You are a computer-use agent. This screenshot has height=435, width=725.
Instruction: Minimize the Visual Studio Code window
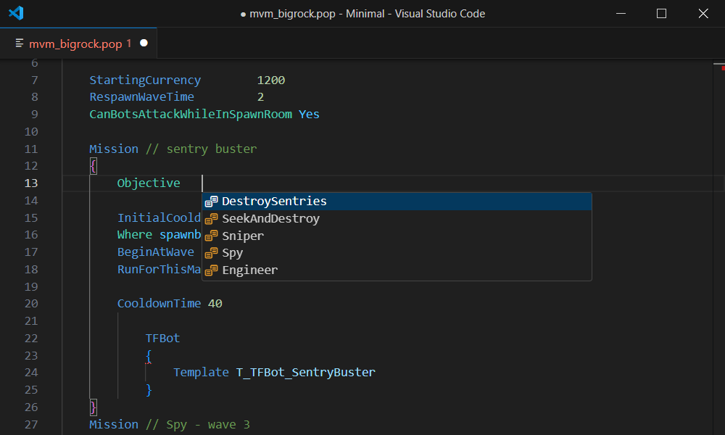(x=621, y=13)
